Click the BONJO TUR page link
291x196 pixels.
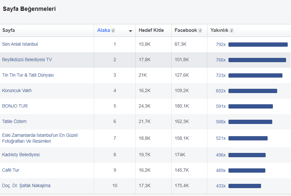(15, 106)
